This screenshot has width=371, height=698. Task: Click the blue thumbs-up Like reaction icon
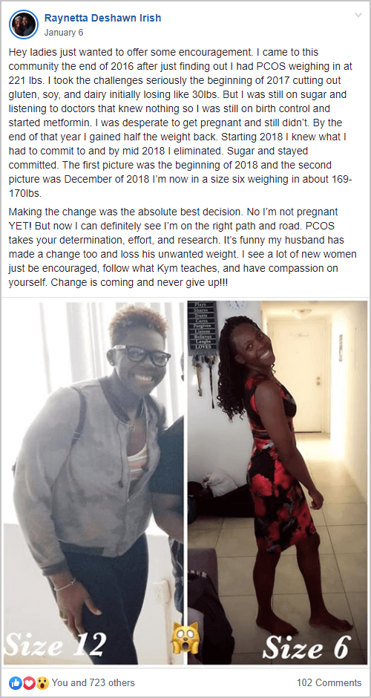point(15,682)
